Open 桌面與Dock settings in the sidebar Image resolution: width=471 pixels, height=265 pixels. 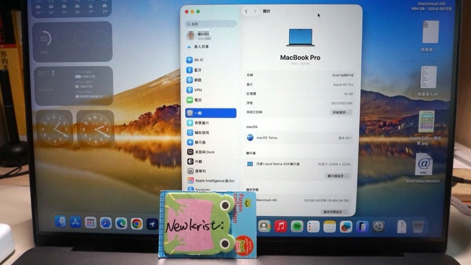click(204, 152)
